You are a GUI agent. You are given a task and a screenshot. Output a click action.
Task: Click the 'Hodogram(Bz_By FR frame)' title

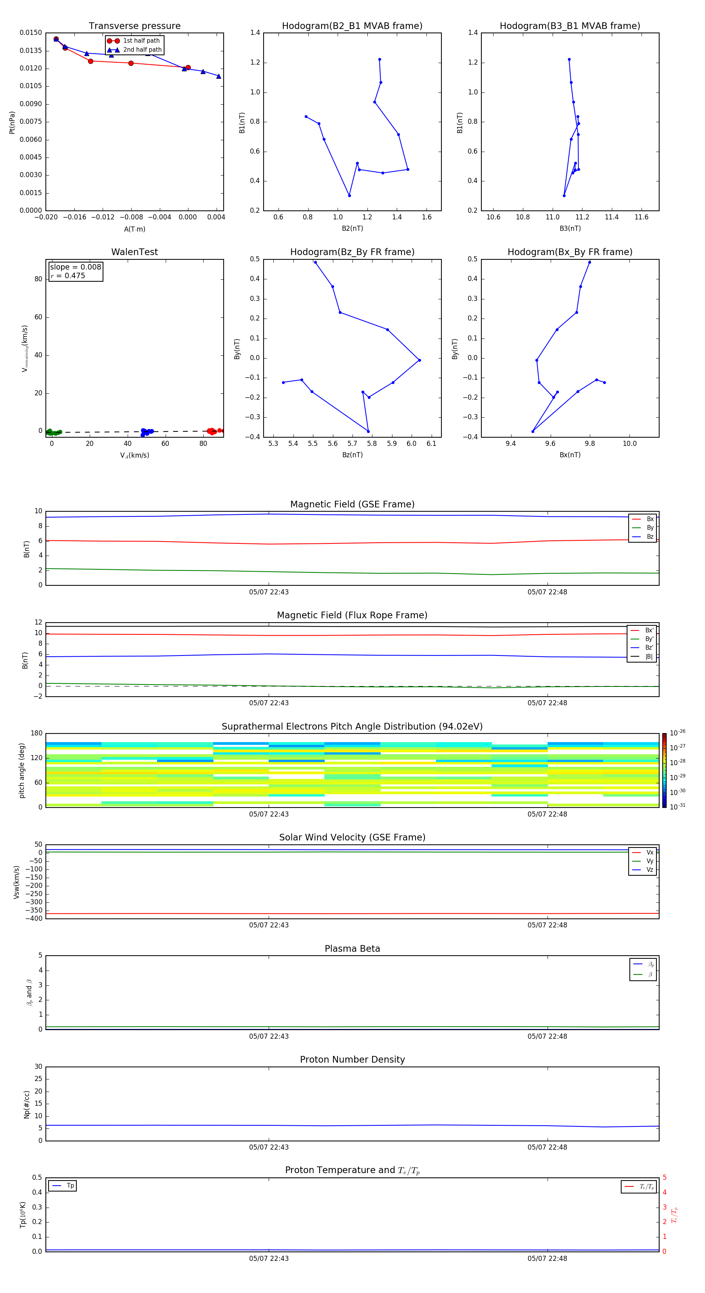[352, 252]
